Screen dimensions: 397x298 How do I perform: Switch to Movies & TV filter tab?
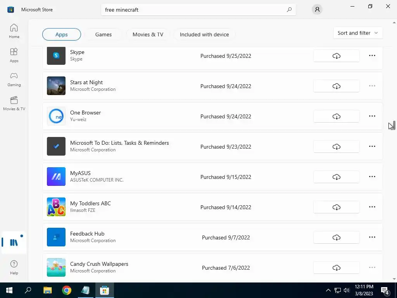coord(148,35)
